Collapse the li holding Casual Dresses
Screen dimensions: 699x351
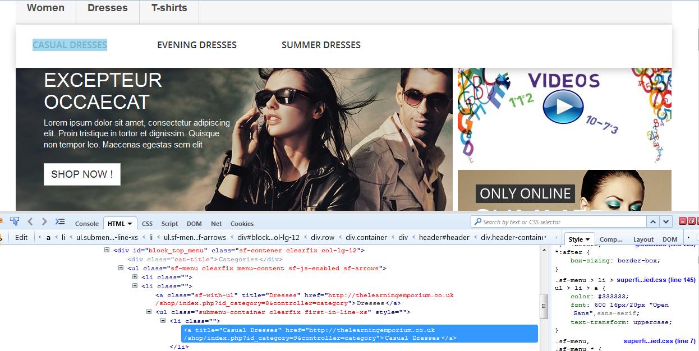click(x=163, y=321)
